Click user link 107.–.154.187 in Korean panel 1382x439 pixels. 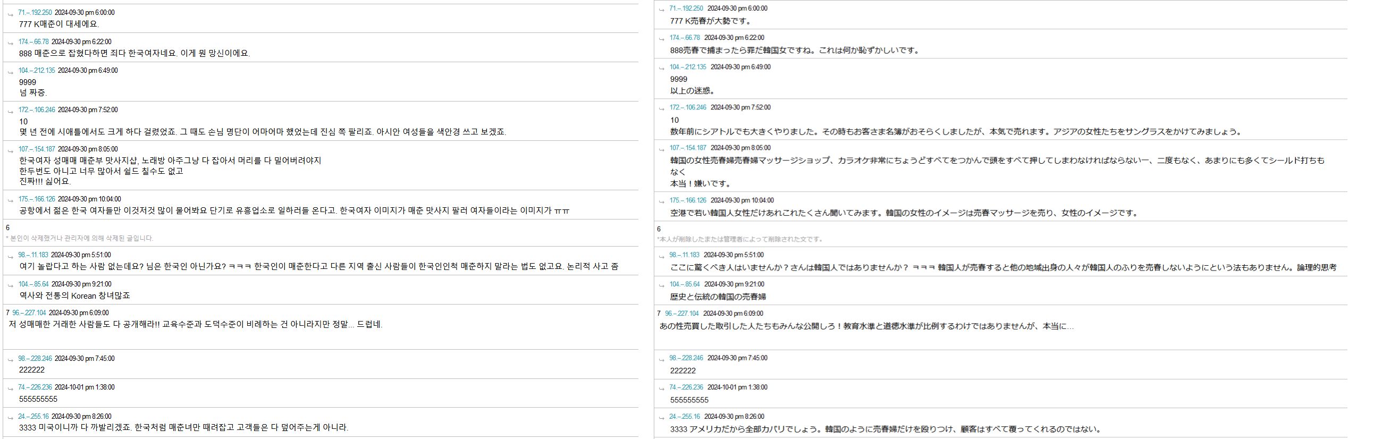click(37, 149)
